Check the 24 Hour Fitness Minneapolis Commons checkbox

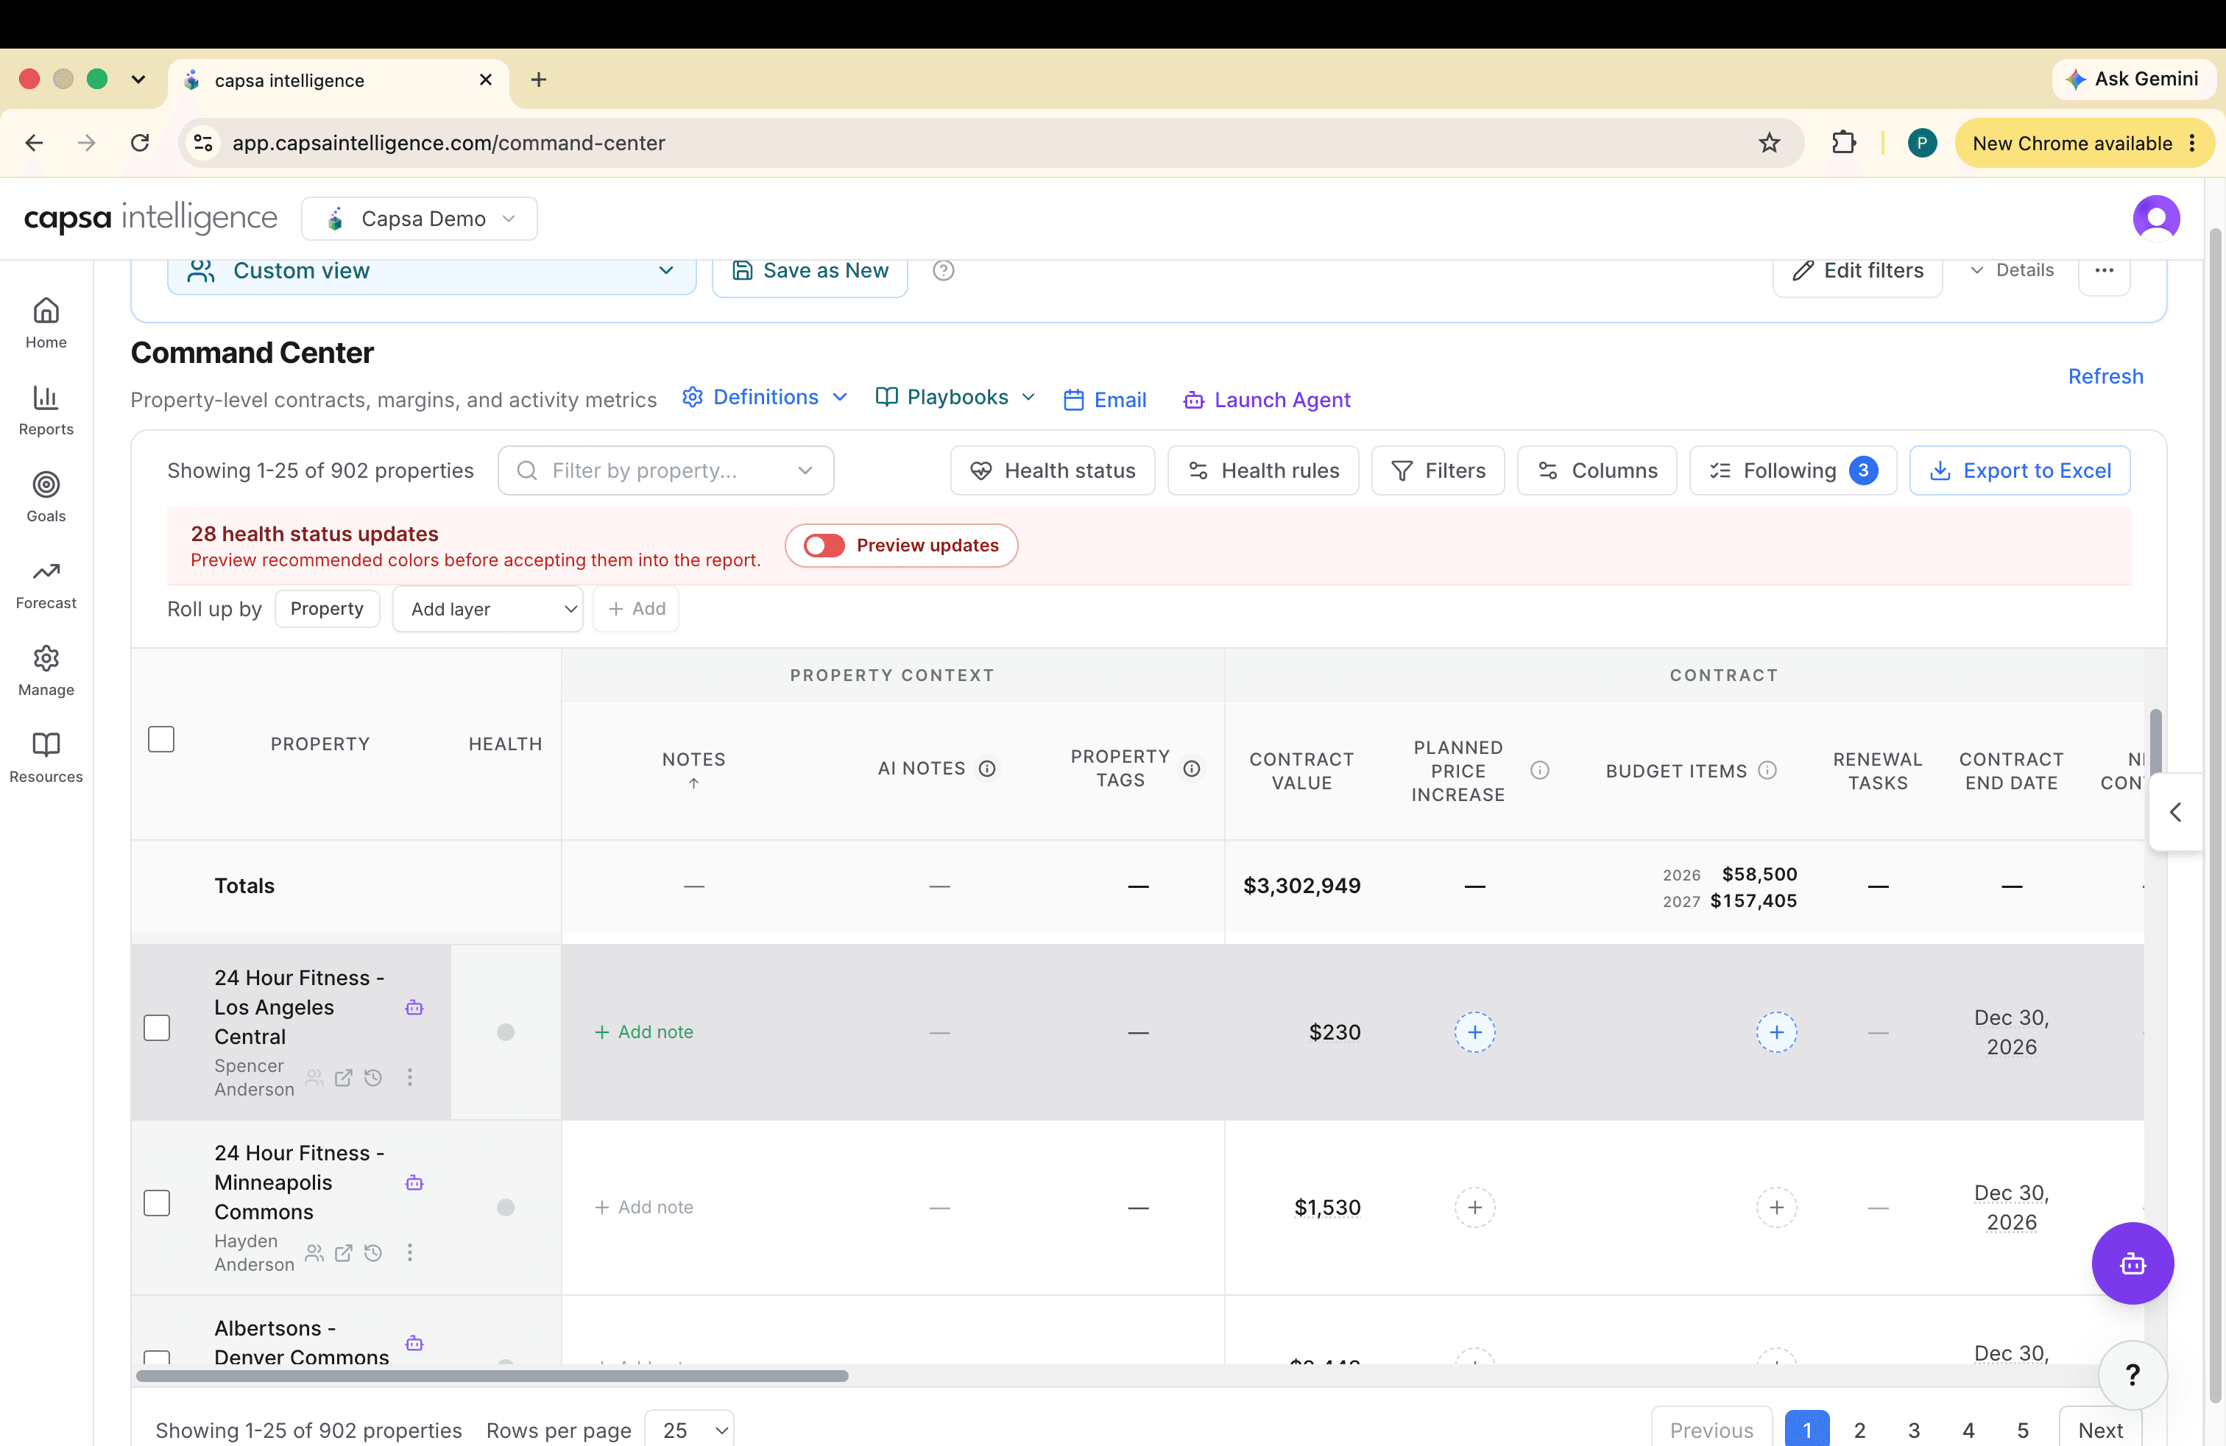pos(157,1202)
